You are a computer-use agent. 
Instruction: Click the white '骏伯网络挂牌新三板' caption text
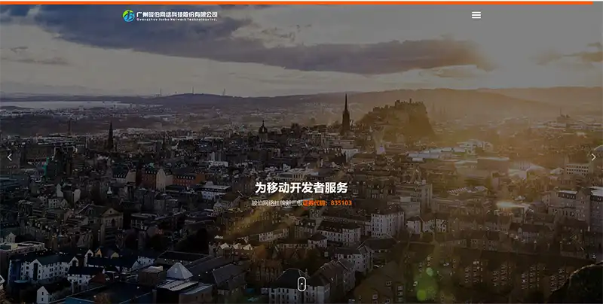coord(277,203)
